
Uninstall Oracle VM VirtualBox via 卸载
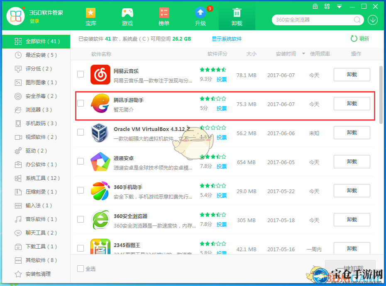(x=352, y=133)
